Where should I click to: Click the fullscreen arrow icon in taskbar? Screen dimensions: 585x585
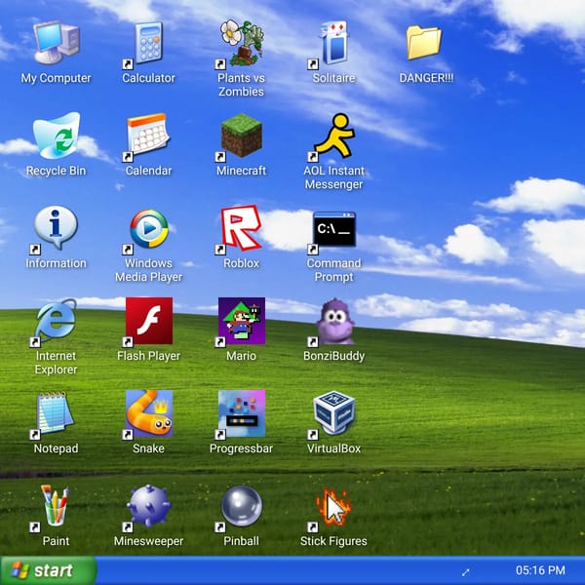click(x=465, y=572)
